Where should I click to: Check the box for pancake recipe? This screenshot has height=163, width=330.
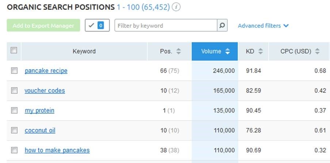tap(14, 71)
